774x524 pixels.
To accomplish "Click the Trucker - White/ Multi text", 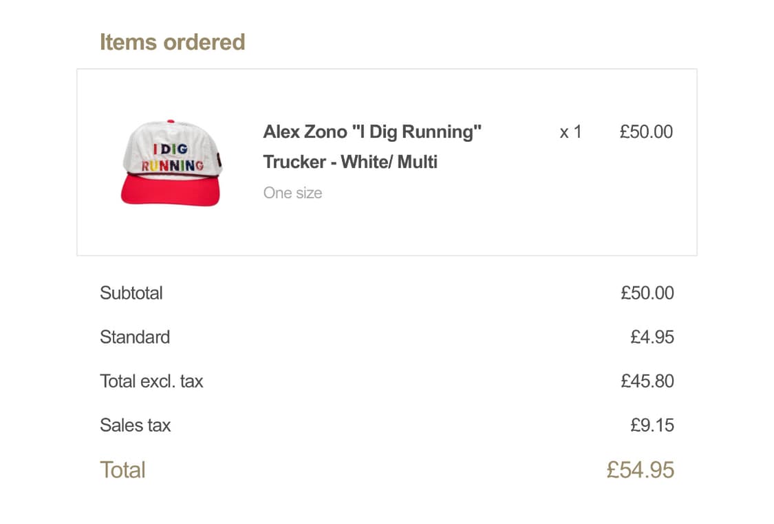I will [350, 163].
